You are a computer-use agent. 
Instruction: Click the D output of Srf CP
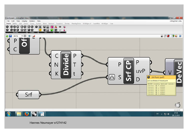point(138,79)
